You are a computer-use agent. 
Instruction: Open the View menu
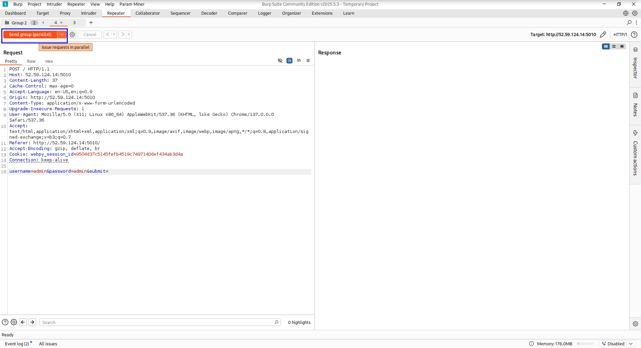pyautogui.click(x=95, y=4)
